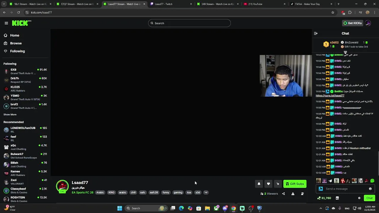Viewport: 379px width, 213px height.
Task: Share the stream via share icon
Action: pyautogui.click(x=283, y=194)
